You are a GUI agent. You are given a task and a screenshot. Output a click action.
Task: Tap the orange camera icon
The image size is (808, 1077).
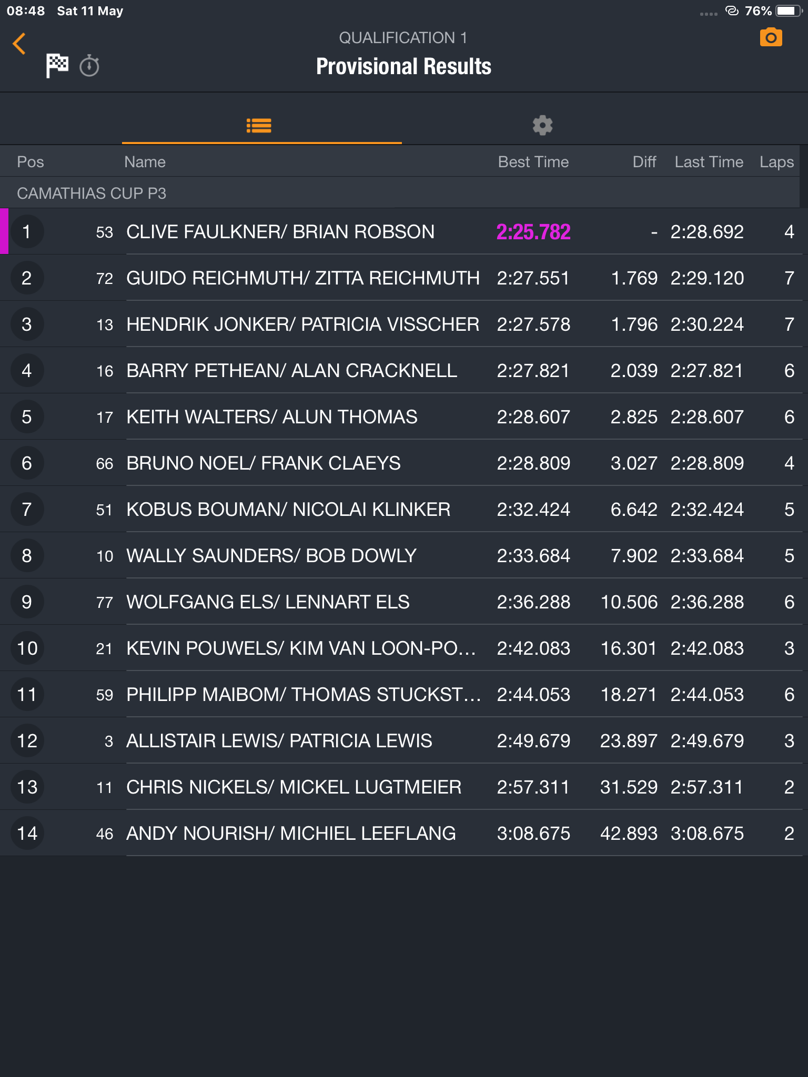(771, 38)
